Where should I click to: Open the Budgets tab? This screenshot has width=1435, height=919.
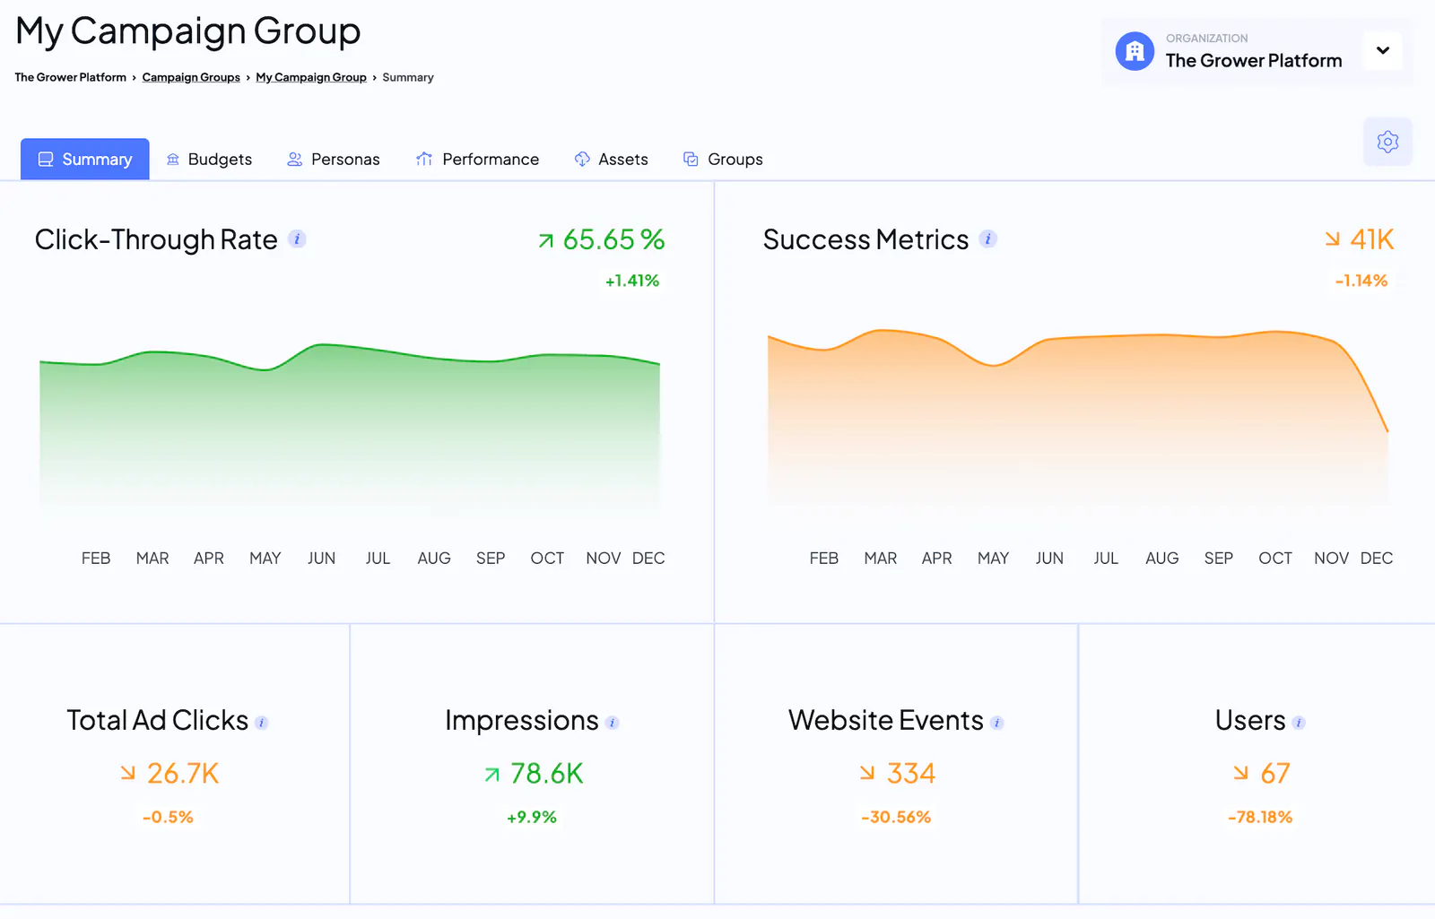[x=209, y=159]
